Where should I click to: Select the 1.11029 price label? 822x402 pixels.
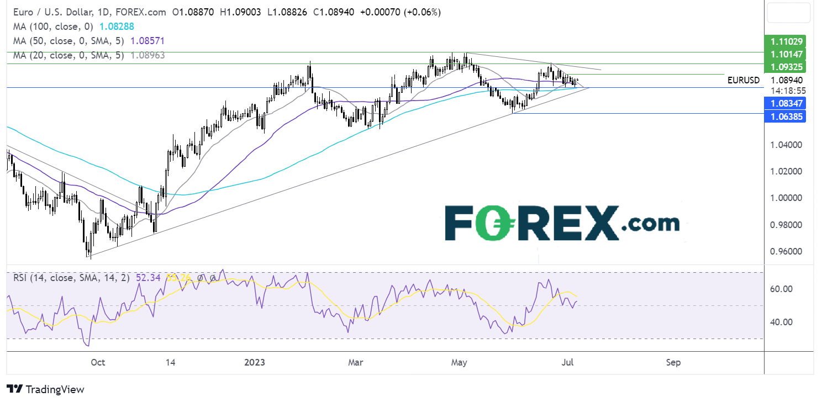[x=787, y=41]
